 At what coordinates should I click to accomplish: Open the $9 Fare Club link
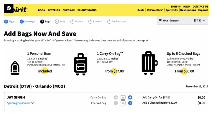pyautogui.click(x=155, y=10)
